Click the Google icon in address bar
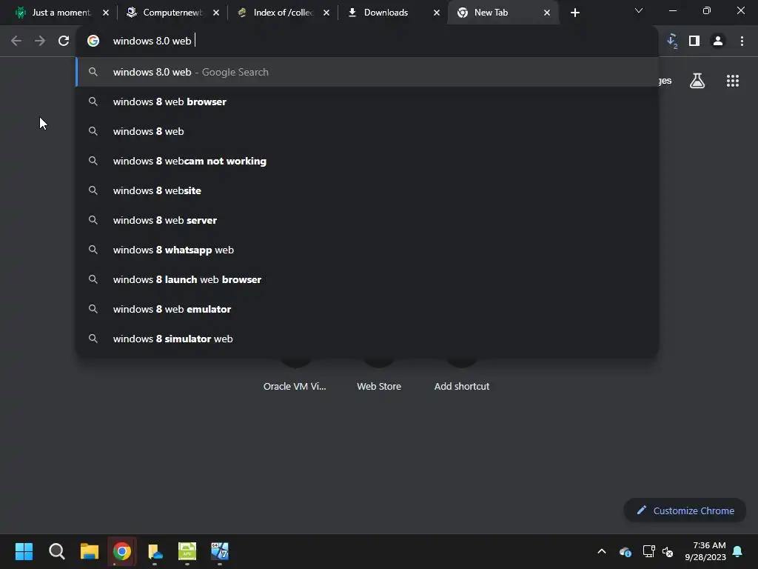This screenshot has width=758, height=569. (x=93, y=41)
